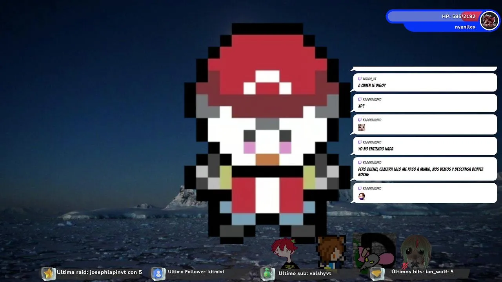Image resolution: width=502 pixels, height=282 pixels.
Task: Click the red-haired chibi avatar
Action: tap(285, 253)
